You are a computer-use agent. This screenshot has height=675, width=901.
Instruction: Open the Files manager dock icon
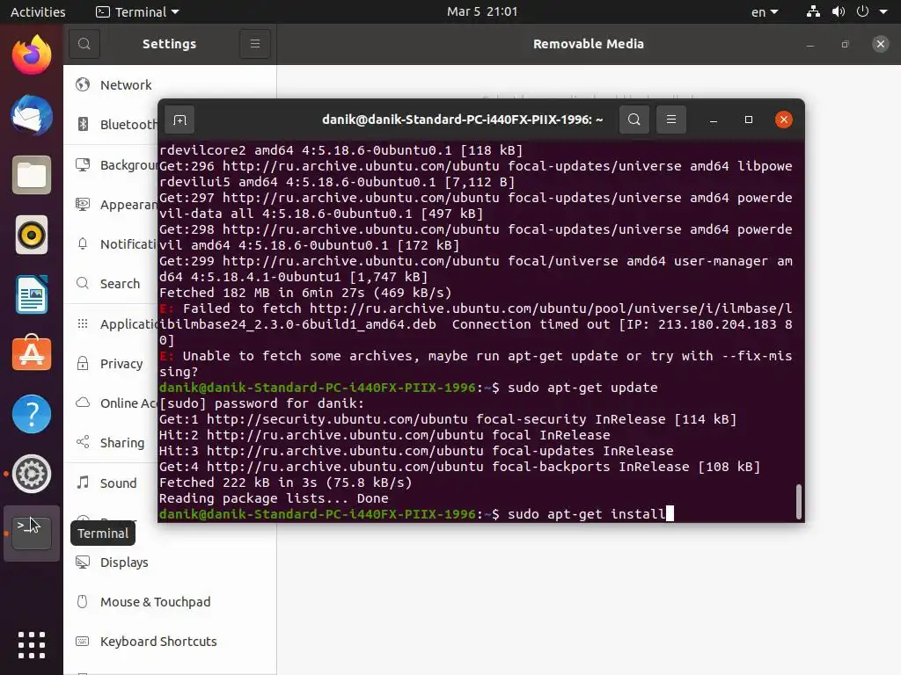click(x=32, y=175)
